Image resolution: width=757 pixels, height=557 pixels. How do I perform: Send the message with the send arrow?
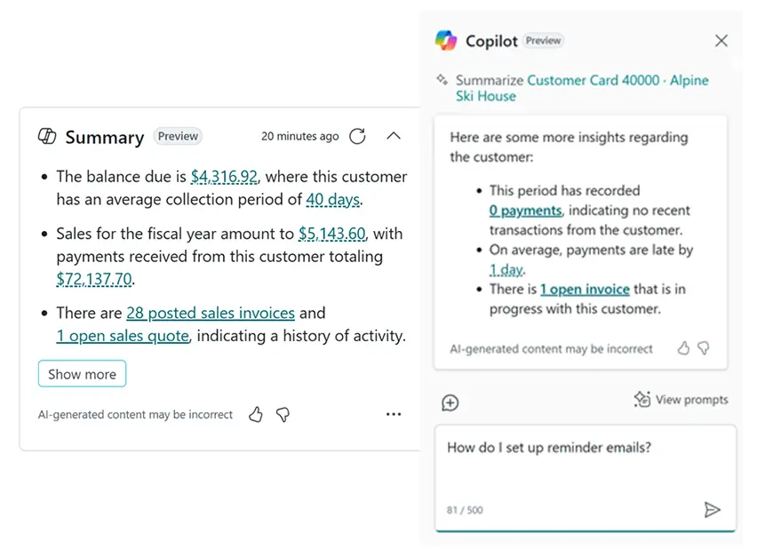click(712, 510)
